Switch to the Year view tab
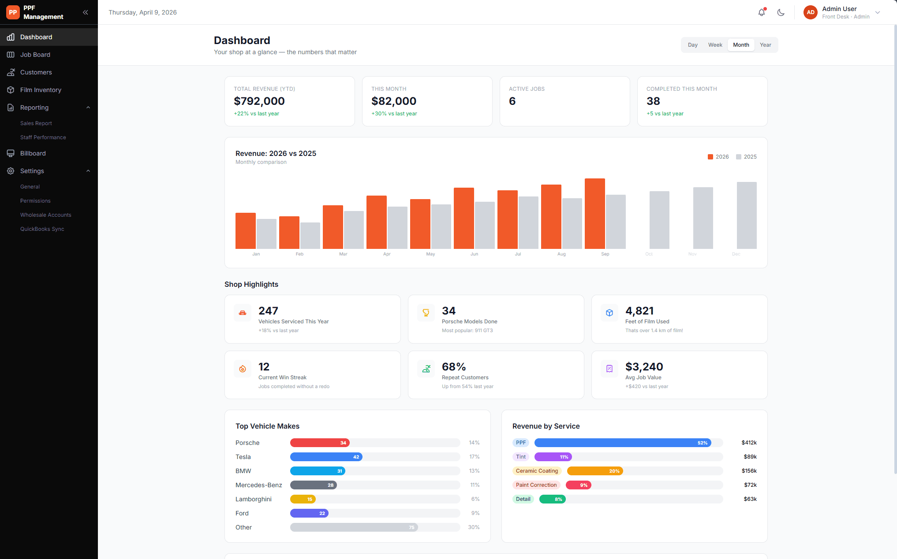This screenshot has height=559, width=897. [766, 44]
